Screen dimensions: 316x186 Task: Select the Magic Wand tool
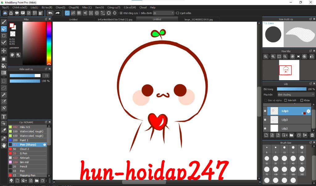point(4,95)
